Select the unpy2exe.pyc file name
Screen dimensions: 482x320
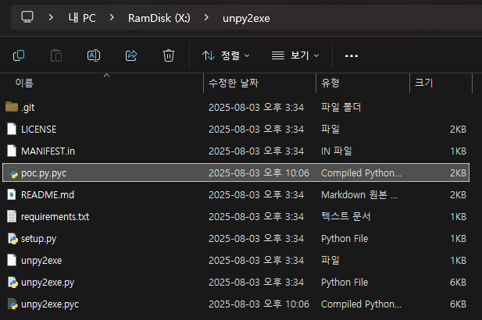coord(50,304)
